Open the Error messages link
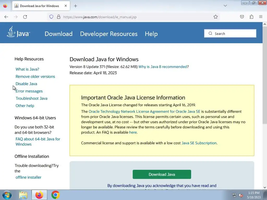The image size is (267, 200). point(29,91)
